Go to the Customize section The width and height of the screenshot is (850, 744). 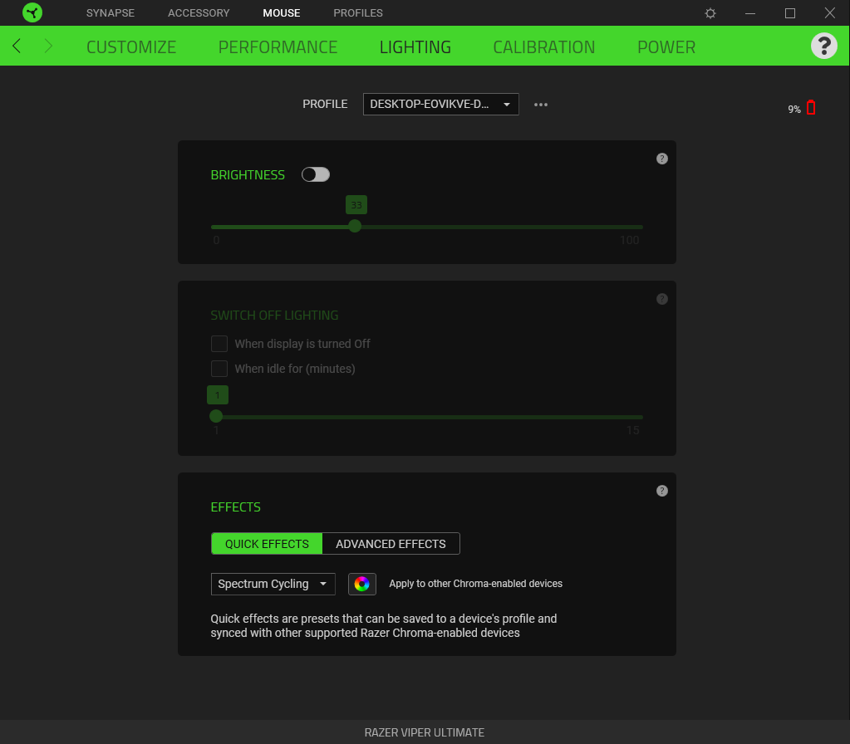click(131, 47)
